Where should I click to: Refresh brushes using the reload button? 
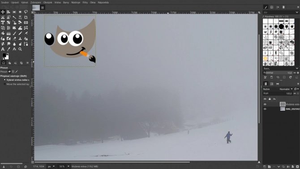pyautogui.click(x=291, y=77)
